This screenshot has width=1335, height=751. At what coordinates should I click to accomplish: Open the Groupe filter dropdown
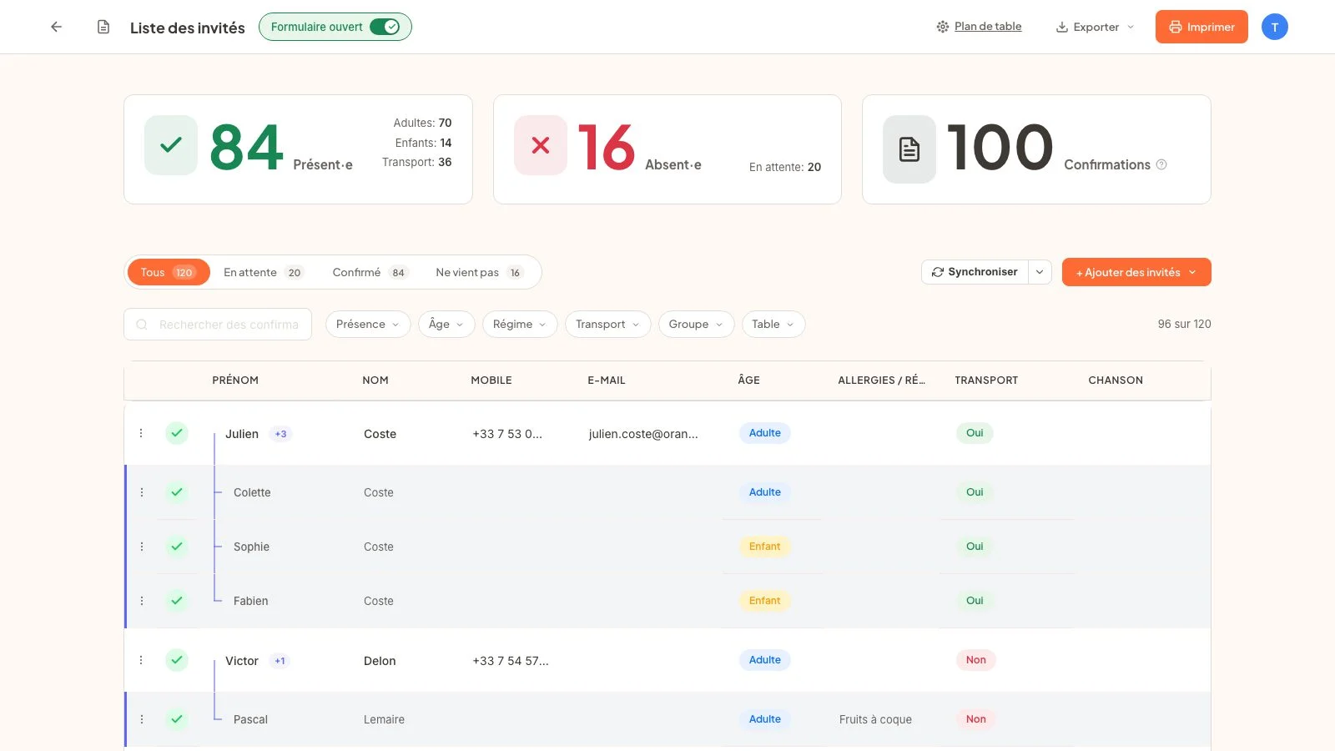click(x=696, y=324)
